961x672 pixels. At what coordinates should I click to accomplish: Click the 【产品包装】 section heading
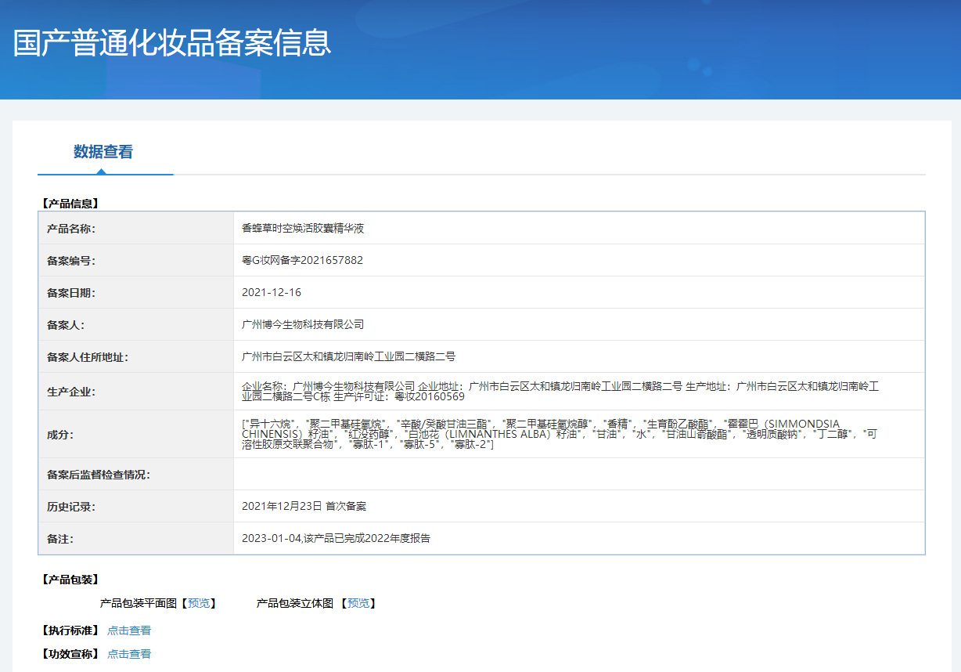coord(70,580)
